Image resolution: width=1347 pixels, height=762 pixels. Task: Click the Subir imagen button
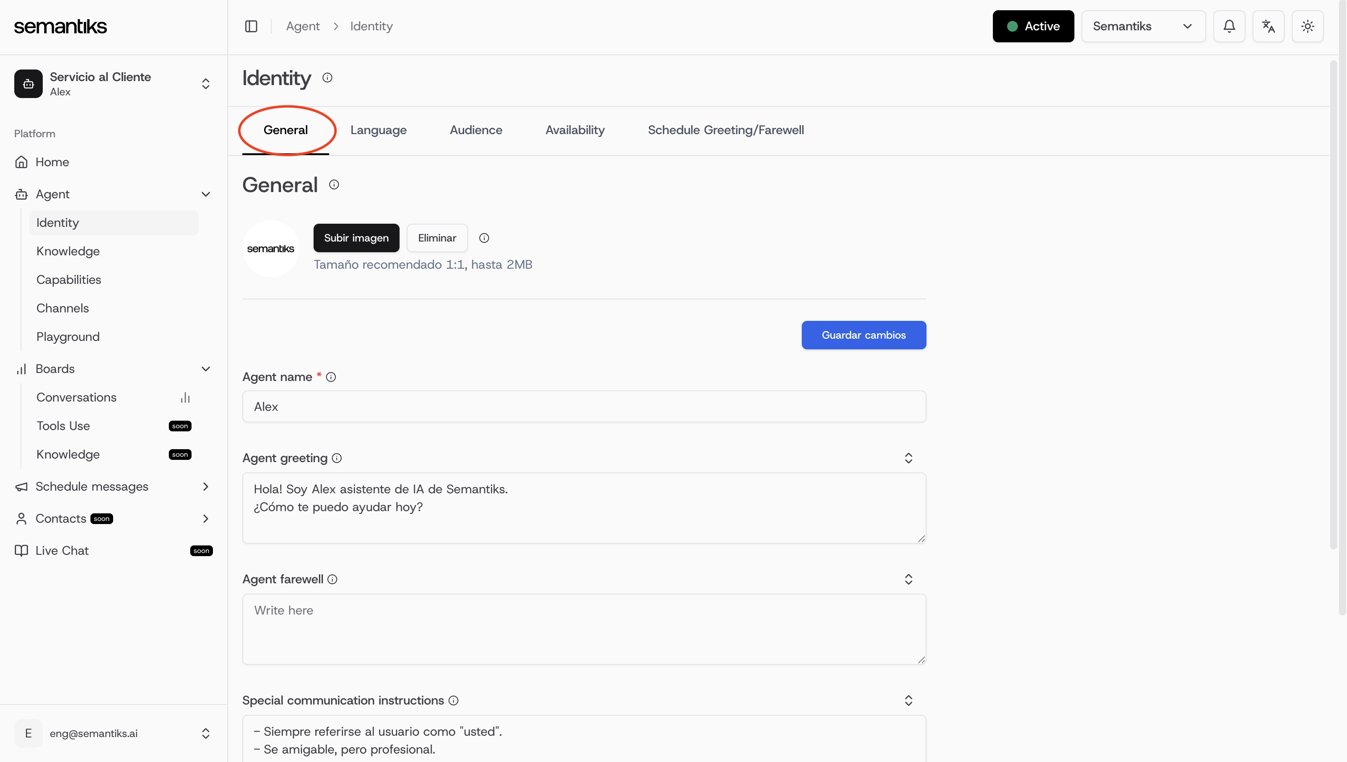tap(356, 238)
